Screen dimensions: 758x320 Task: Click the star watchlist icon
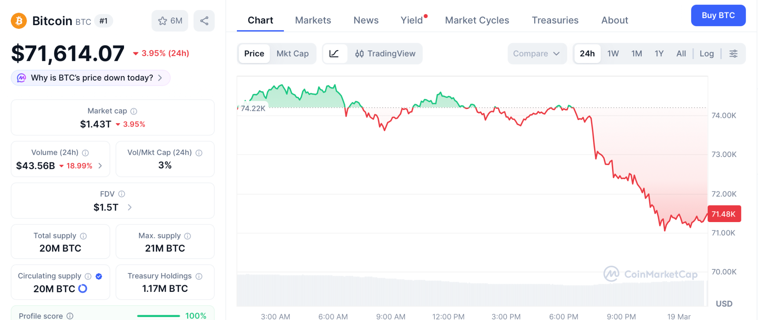(x=162, y=21)
